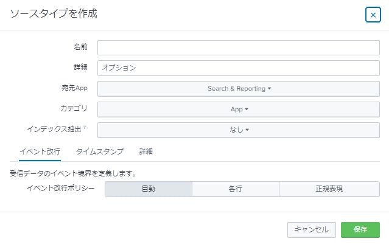The width and height of the screenshot is (389, 247).
Task: Click the カテゴリ label
Action: [x=74, y=108]
